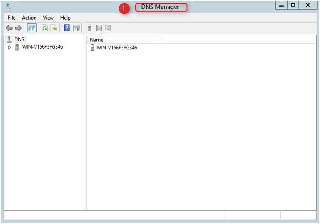This screenshot has height=224, width=320.
Task: Open the File menu
Action: tap(11, 18)
